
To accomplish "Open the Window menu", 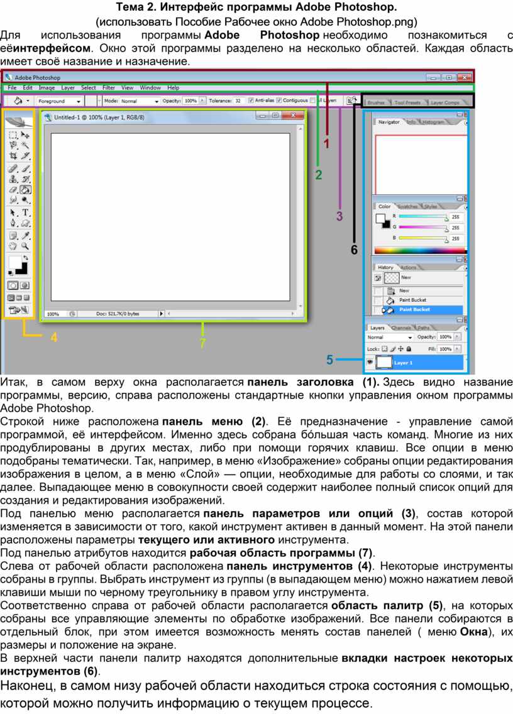I will click(150, 88).
